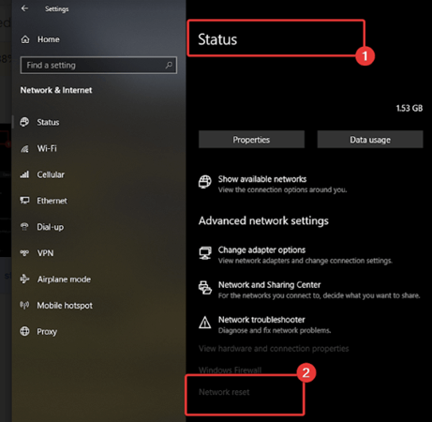Click the Home house icon

[25, 39]
